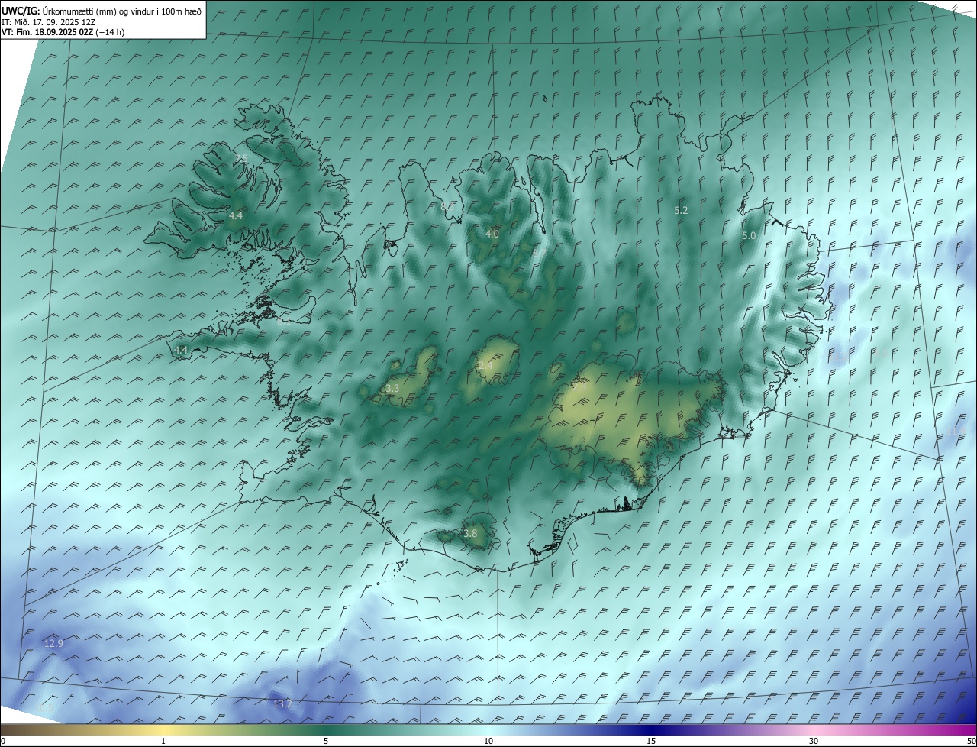The image size is (977, 747).
Task: Click the title line 'UWC/IG: Úrkomumætti (mm) og vindur í 100m hæð'
Action: click(102, 11)
